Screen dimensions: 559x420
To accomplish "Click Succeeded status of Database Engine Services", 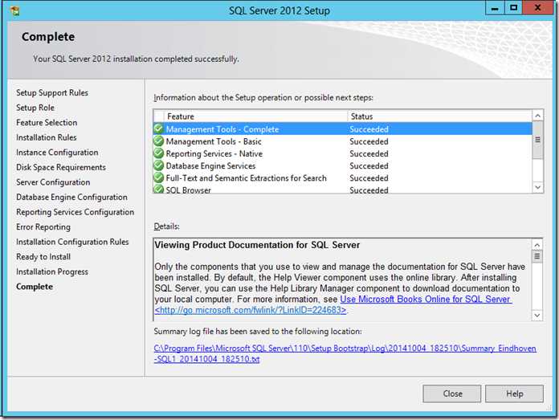I will click(x=369, y=165).
